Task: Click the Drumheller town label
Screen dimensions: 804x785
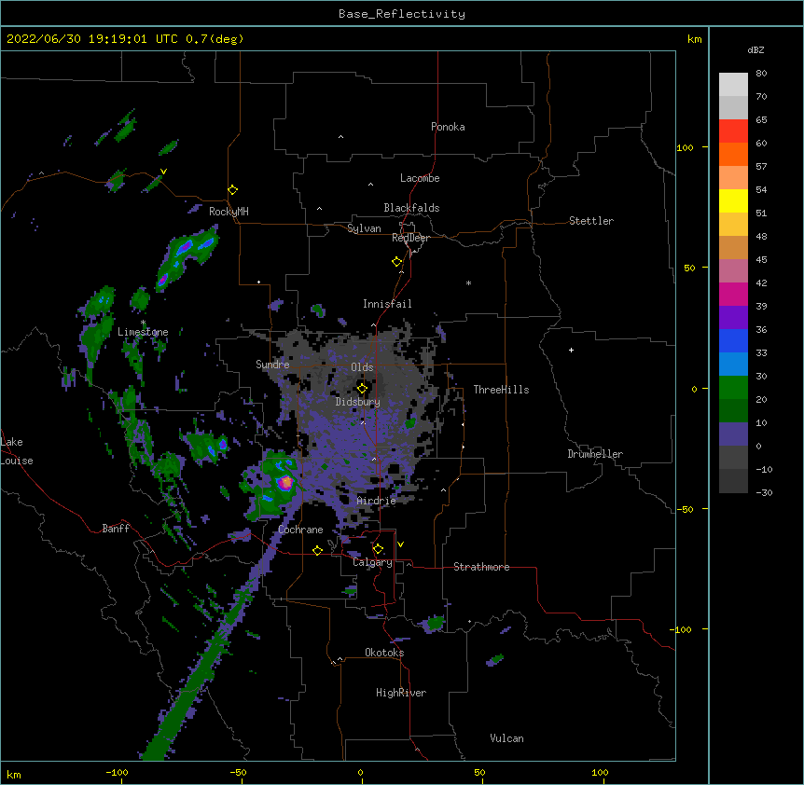Action: [x=595, y=454]
